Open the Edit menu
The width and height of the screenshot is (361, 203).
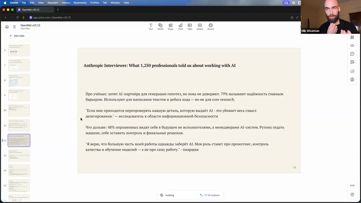coord(32,3)
